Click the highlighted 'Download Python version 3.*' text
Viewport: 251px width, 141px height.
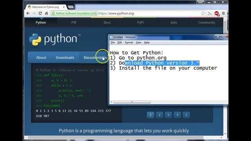[162, 63]
